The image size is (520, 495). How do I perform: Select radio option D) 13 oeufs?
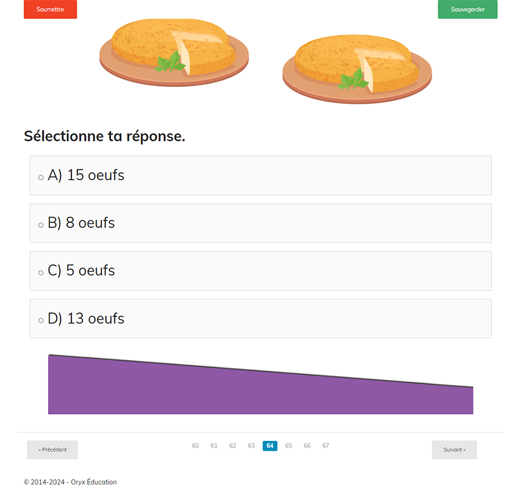coord(41,320)
